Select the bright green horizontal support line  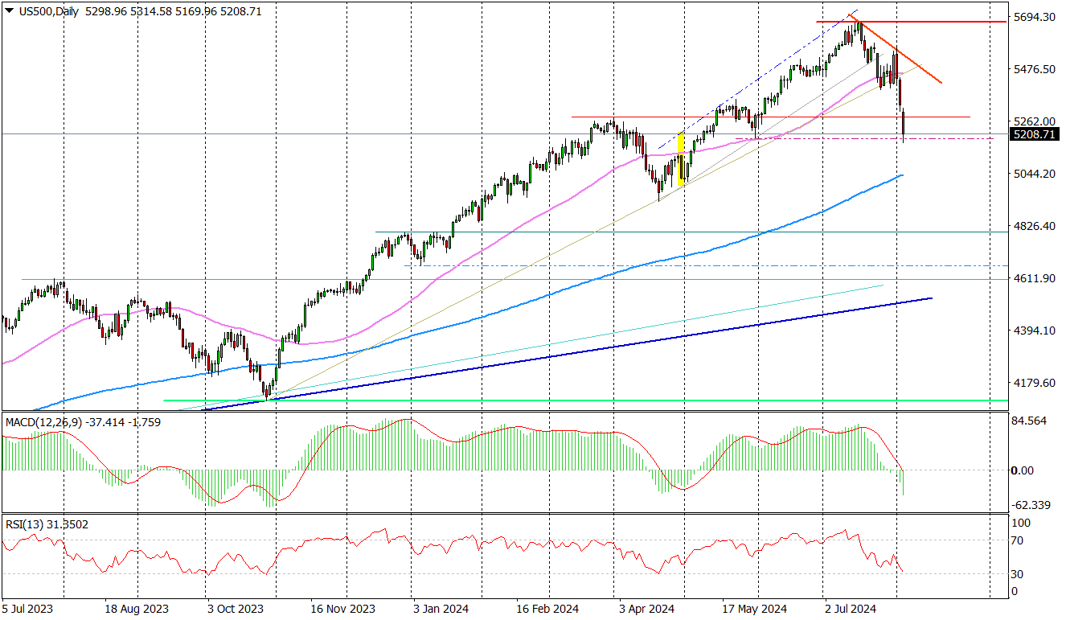(585, 400)
